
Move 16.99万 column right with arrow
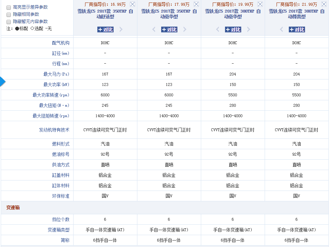121,29
